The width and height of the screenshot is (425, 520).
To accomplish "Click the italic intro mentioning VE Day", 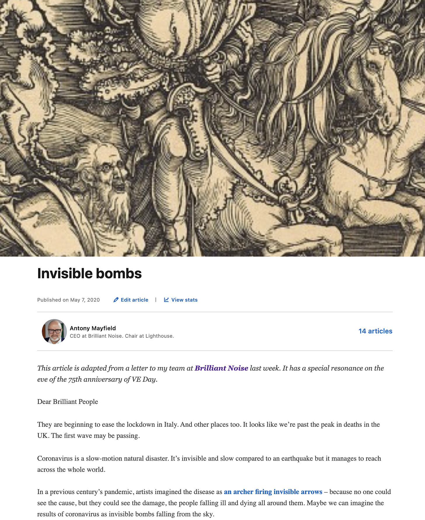I will coord(210,374).
